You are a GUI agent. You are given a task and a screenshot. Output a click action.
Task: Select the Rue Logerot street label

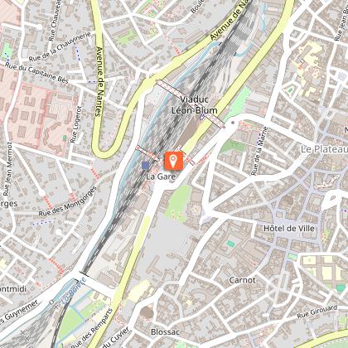pyautogui.click(x=76, y=124)
